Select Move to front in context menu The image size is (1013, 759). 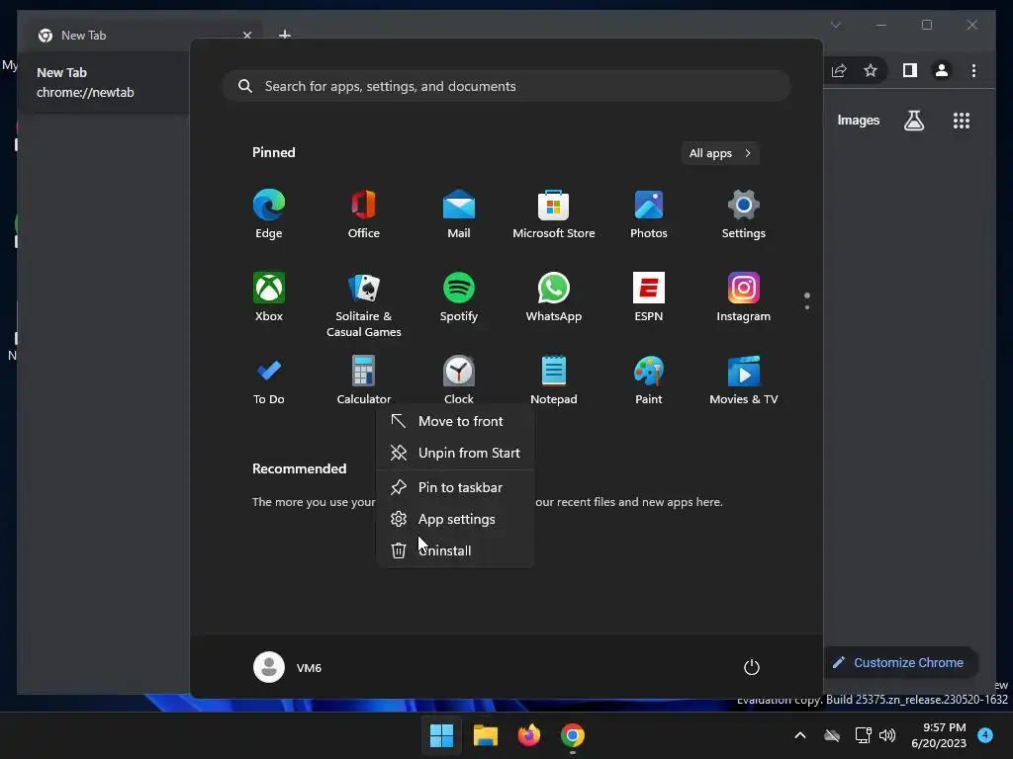[455, 421]
